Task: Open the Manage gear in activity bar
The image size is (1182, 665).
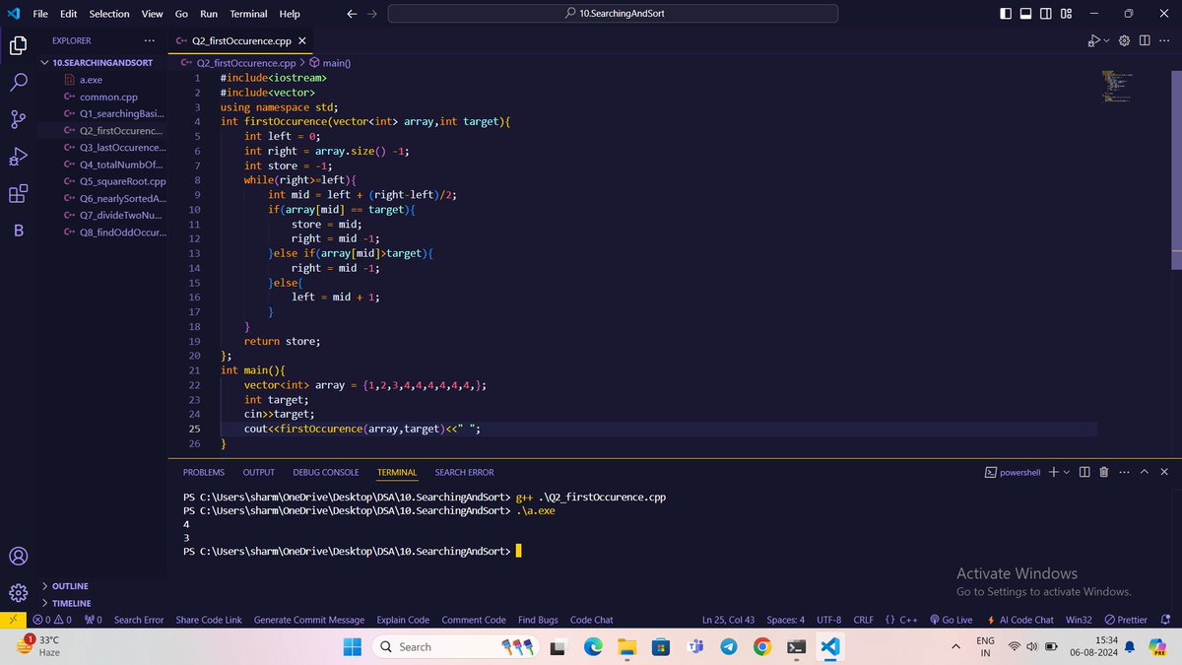Action: pyautogui.click(x=18, y=593)
